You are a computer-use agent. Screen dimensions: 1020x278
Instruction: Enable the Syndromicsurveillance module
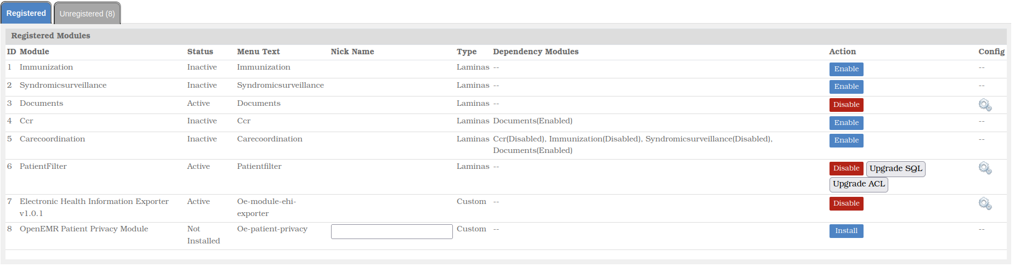coord(846,87)
